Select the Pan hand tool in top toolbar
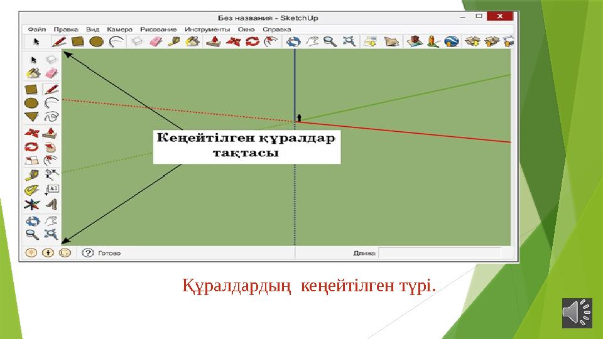603x339 pixels. pos(312,41)
